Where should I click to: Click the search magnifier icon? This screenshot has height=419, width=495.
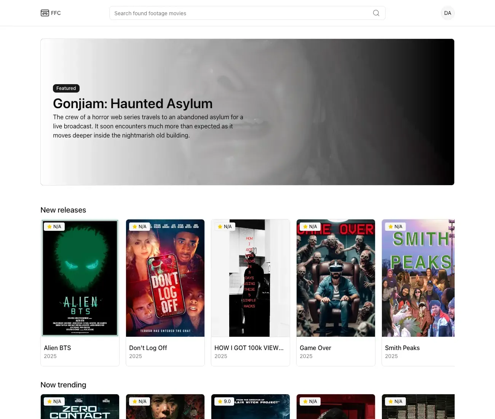coord(376,13)
